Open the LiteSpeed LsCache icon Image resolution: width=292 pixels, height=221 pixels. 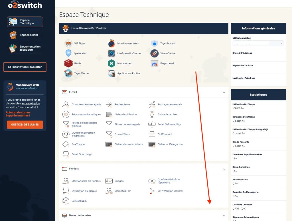click(x=111, y=53)
